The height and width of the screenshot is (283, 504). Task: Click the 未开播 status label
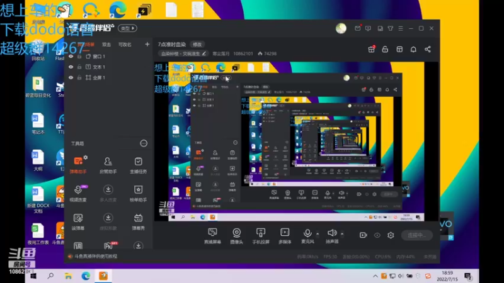pos(430,257)
